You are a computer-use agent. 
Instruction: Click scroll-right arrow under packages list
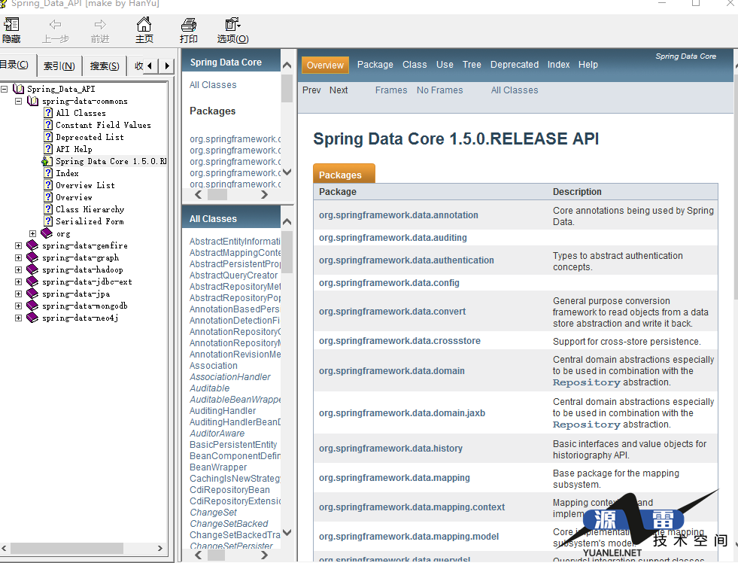tap(264, 194)
